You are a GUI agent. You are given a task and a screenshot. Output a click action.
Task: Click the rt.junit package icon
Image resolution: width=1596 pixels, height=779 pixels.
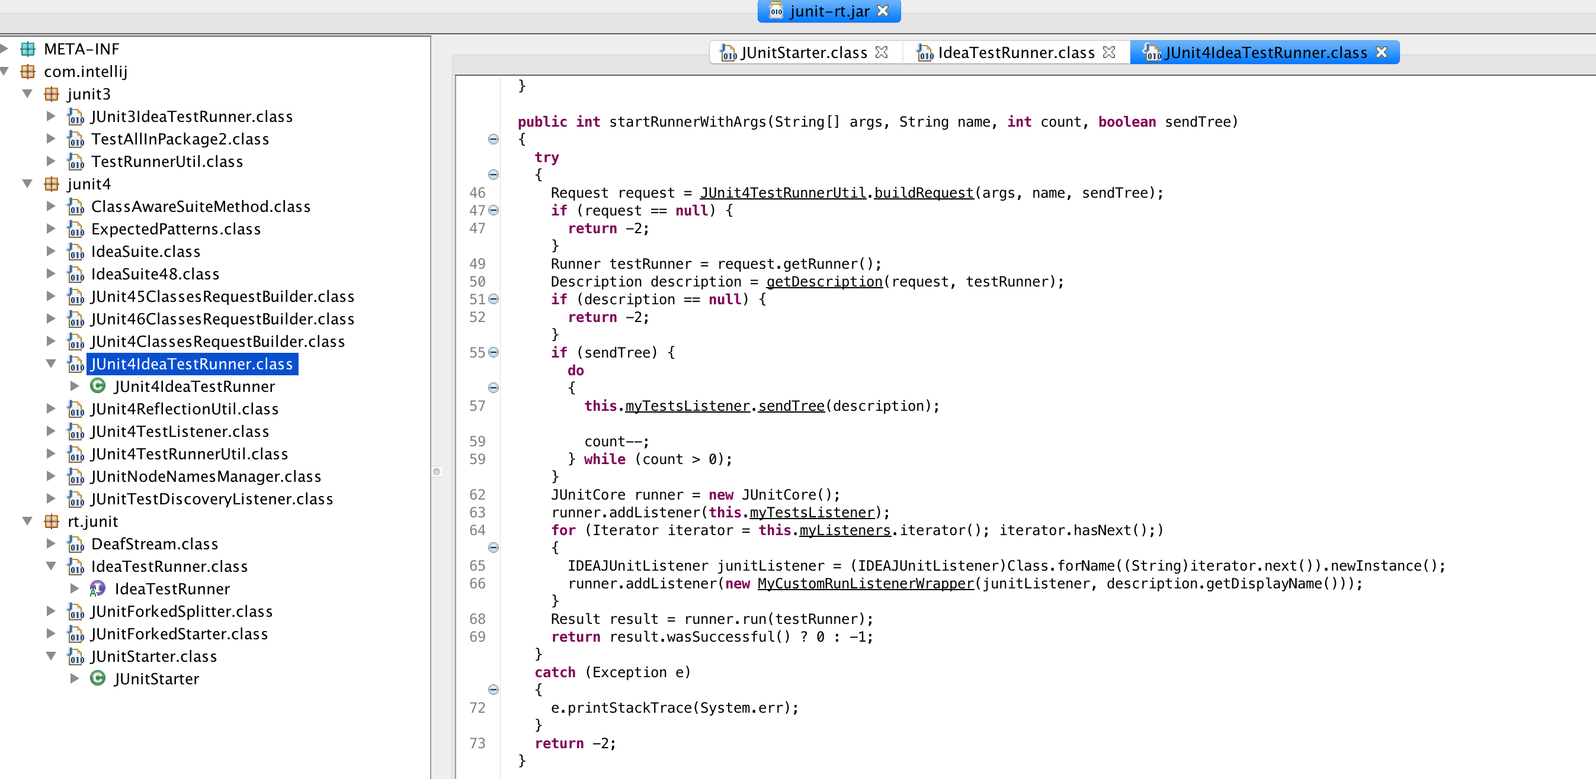[52, 522]
